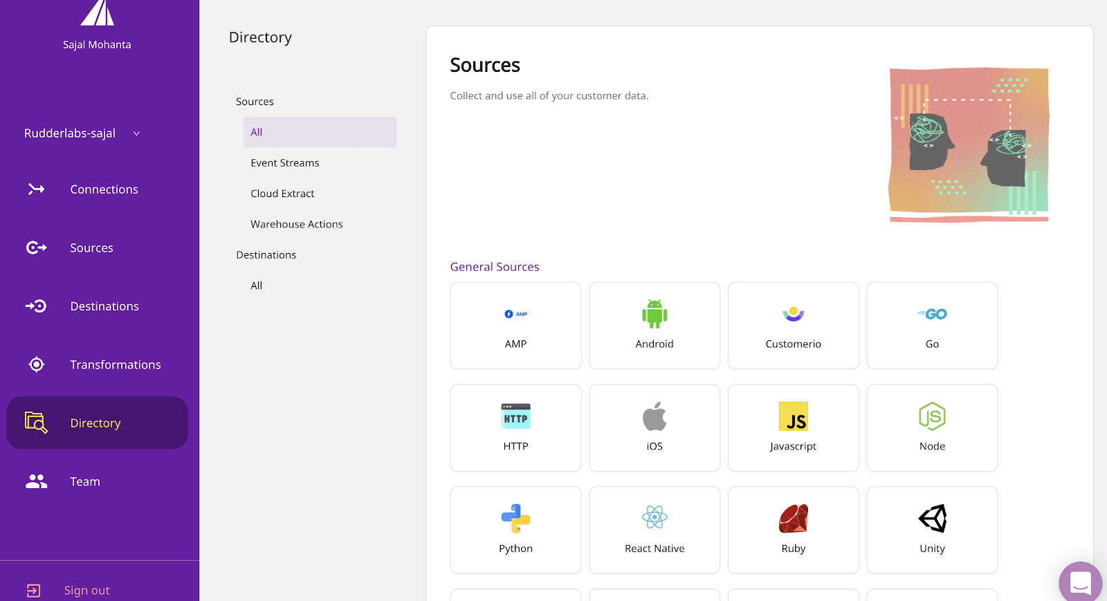Click Sign out link
This screenshot has width=1107, height=601.
tap(86, 590)
